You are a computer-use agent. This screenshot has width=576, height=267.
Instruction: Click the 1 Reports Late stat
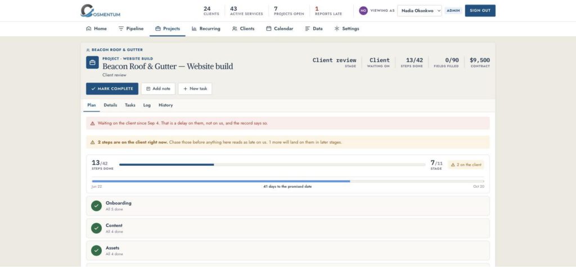tap(328, 11)
